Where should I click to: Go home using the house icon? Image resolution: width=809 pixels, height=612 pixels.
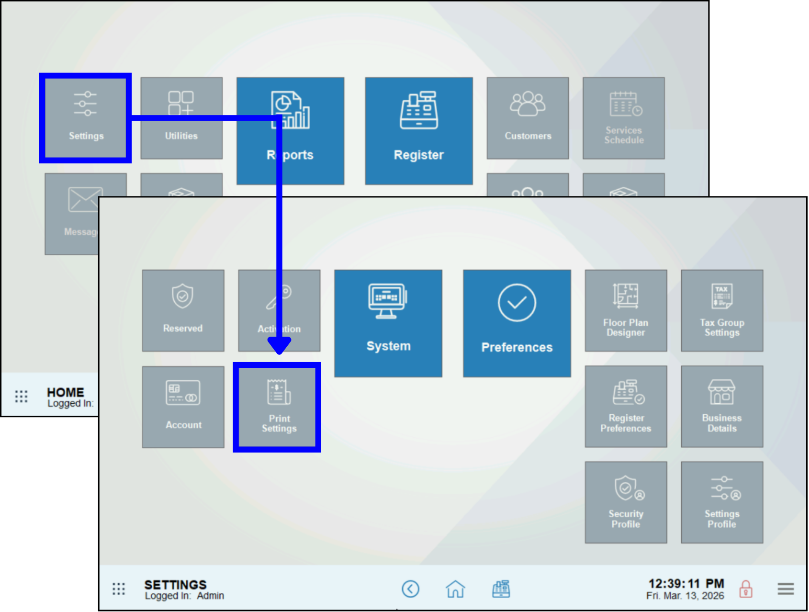[x=456, y=589]
